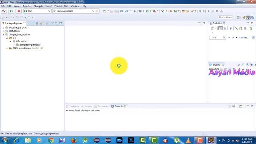Open the Refactor menu

27,6
